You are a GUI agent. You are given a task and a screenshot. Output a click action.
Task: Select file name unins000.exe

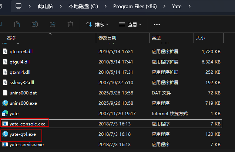point(23,103)
